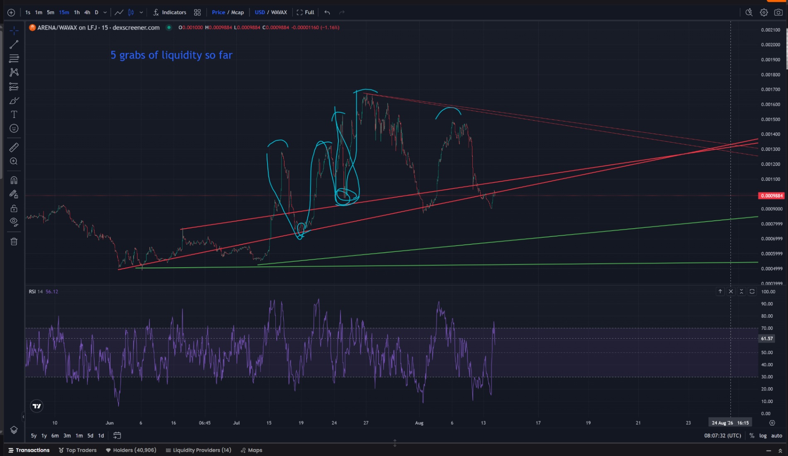The image size is (788, 456).
Task: Open the Indicators dialog
Action: pyautogui.click(x=170, y=12)
